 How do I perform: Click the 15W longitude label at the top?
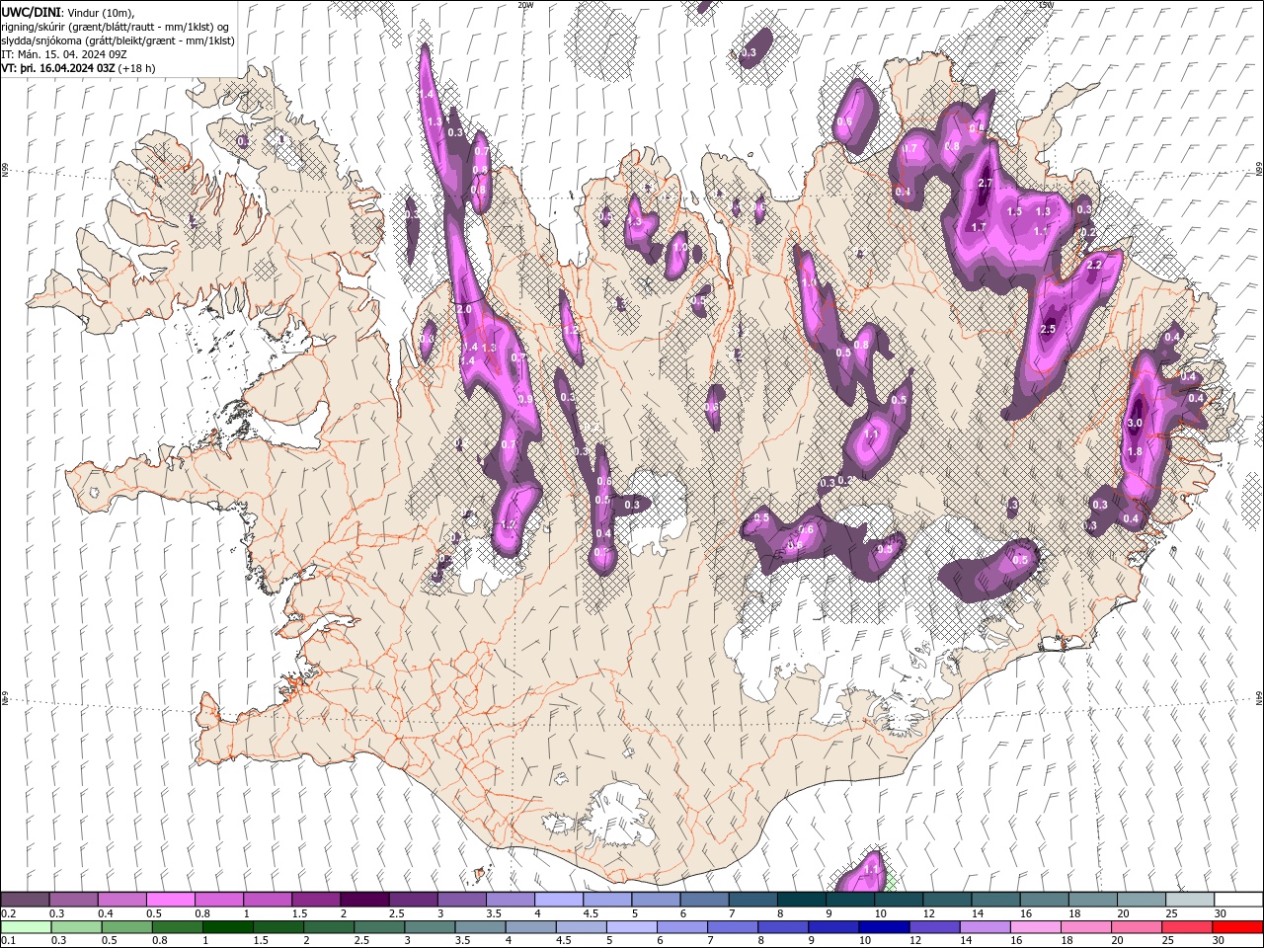pos(1046,5)
